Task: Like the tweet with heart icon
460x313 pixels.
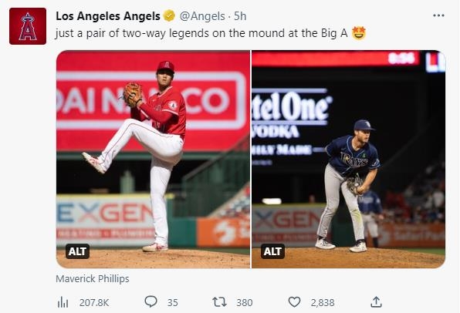Action: [x=294, y=302]
